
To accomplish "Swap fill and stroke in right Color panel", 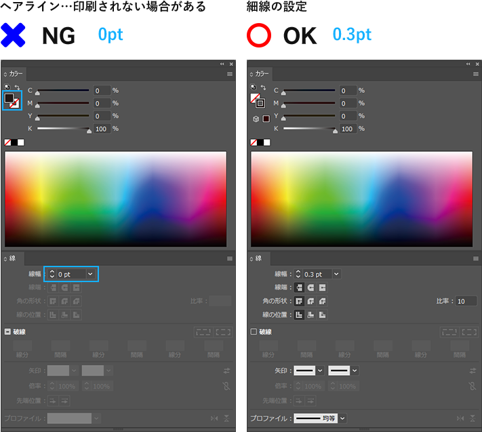I will (x=262, y=87).
